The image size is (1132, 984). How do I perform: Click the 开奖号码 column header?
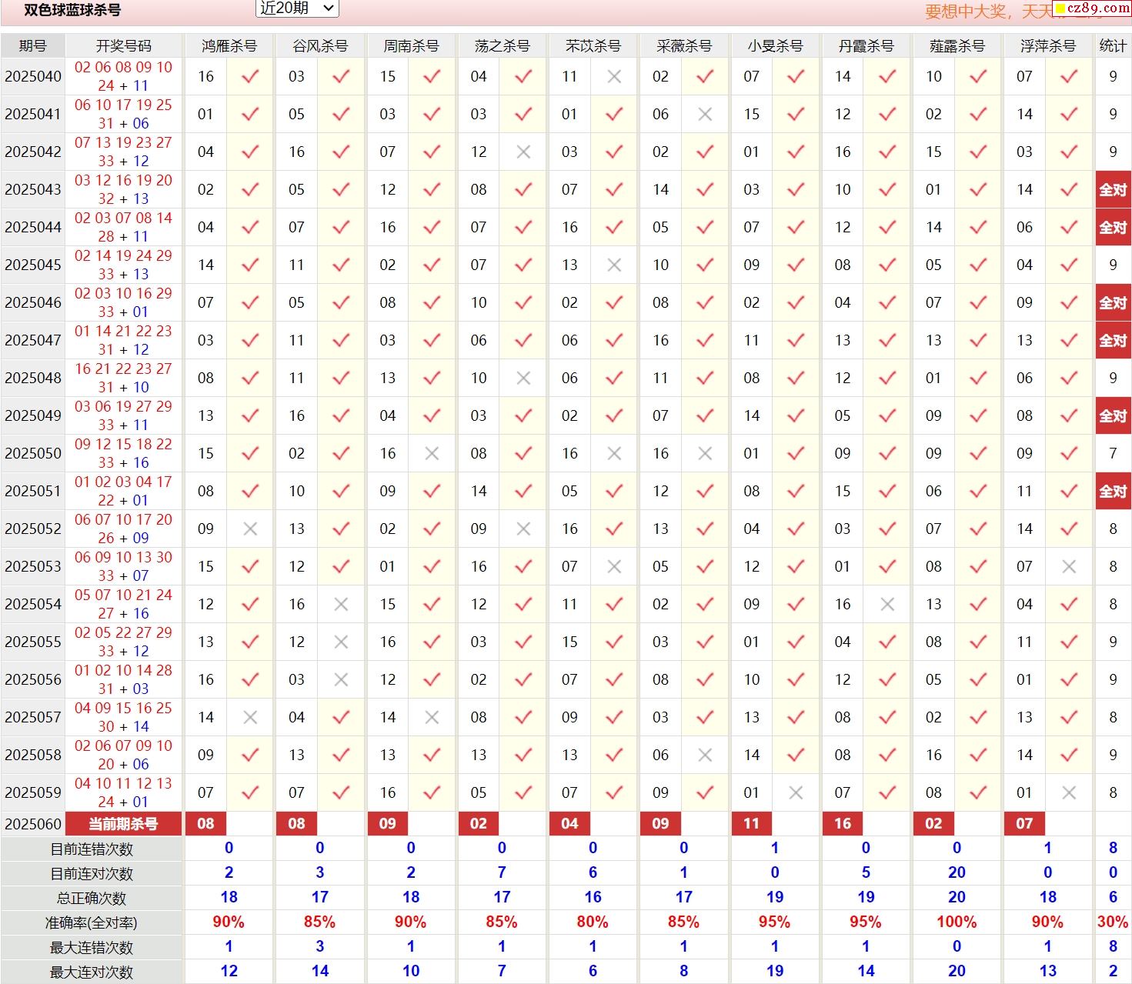pyautogui.click(x=123, y=46)
